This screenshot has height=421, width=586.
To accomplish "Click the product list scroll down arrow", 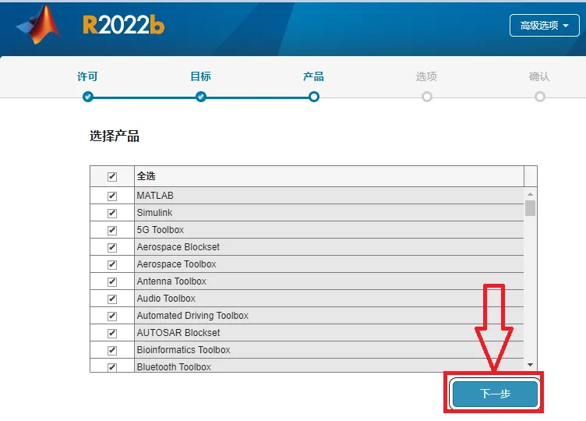I will [530, 365].
